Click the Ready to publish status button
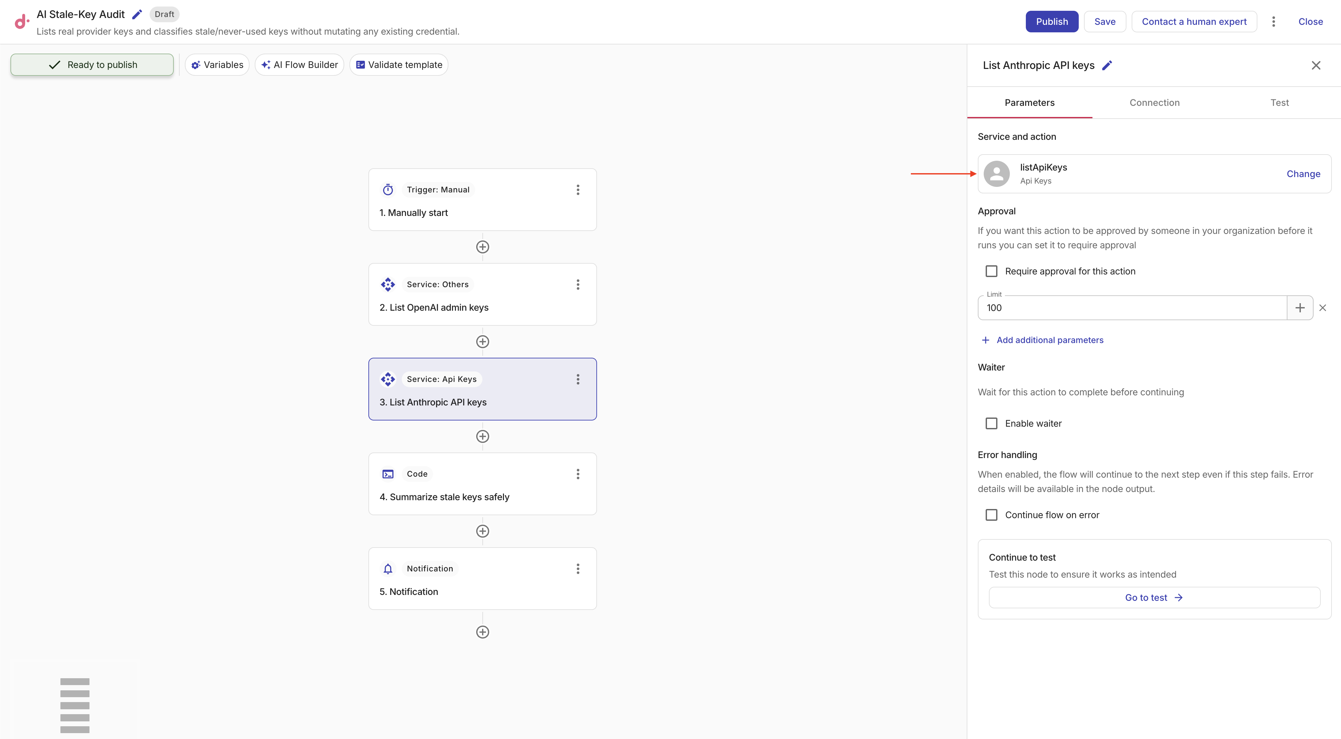This screenshot has width=1341, height=739. pyautogui.click(x=92, y=65)
